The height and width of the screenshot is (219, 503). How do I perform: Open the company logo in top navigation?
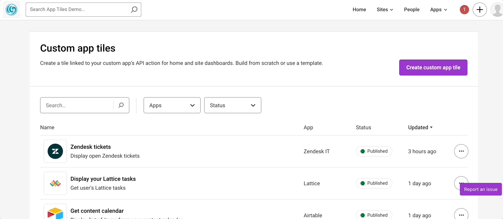pos(11,10)
